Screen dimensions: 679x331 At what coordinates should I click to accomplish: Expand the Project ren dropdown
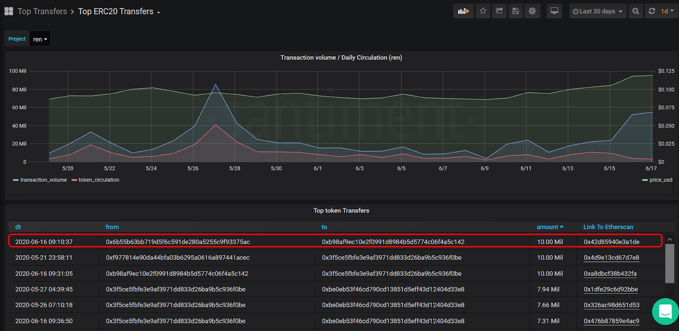pyautogui.click(x=40, y=39)
